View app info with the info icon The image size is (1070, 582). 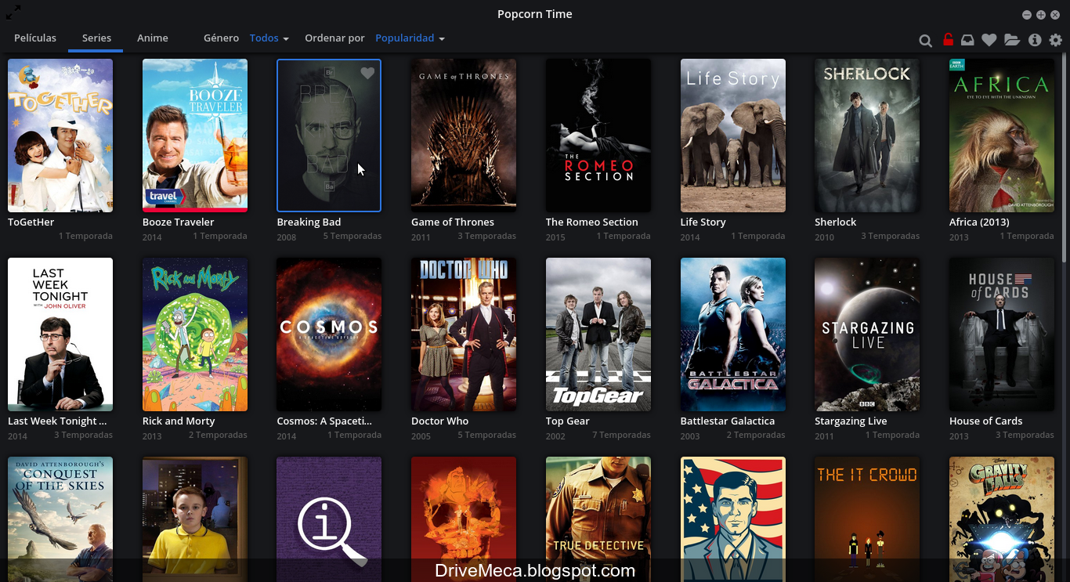pyautogui.click(x=1033, y=40)
